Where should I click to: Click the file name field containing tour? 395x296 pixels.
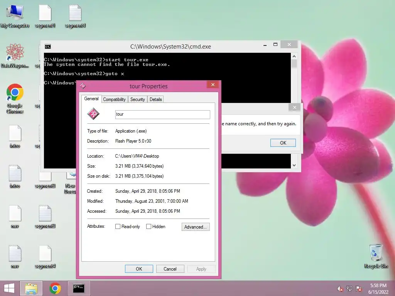coord(163,114)
